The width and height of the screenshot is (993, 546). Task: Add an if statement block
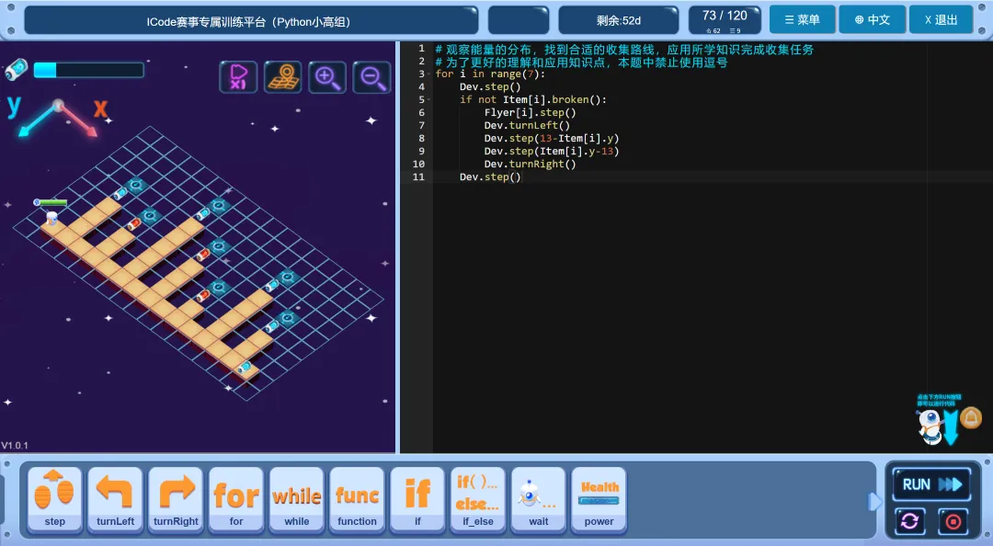tap(417, 499)
